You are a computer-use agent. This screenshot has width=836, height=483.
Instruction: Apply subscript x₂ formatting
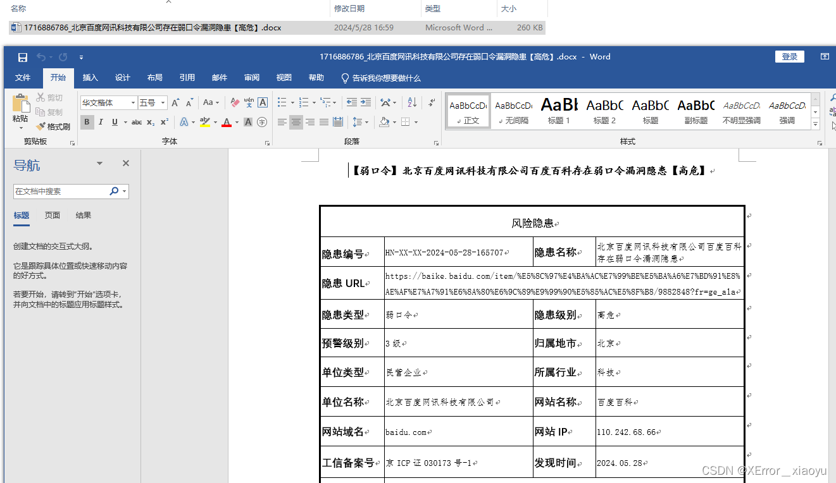151,122
